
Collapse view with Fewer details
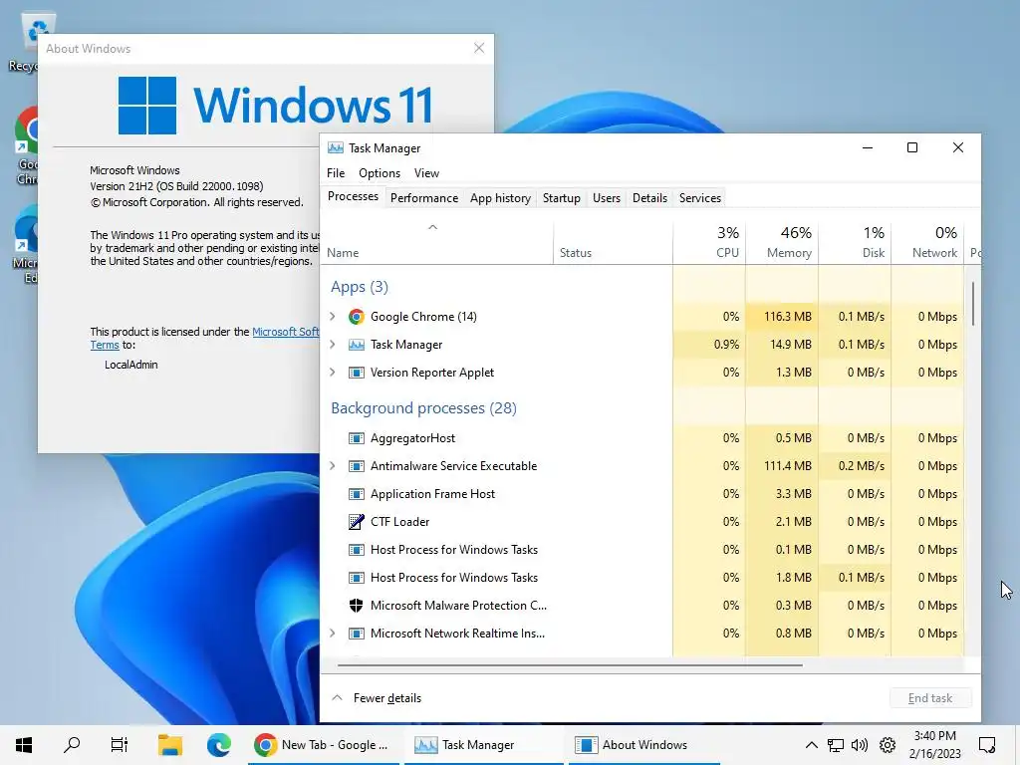377,698
